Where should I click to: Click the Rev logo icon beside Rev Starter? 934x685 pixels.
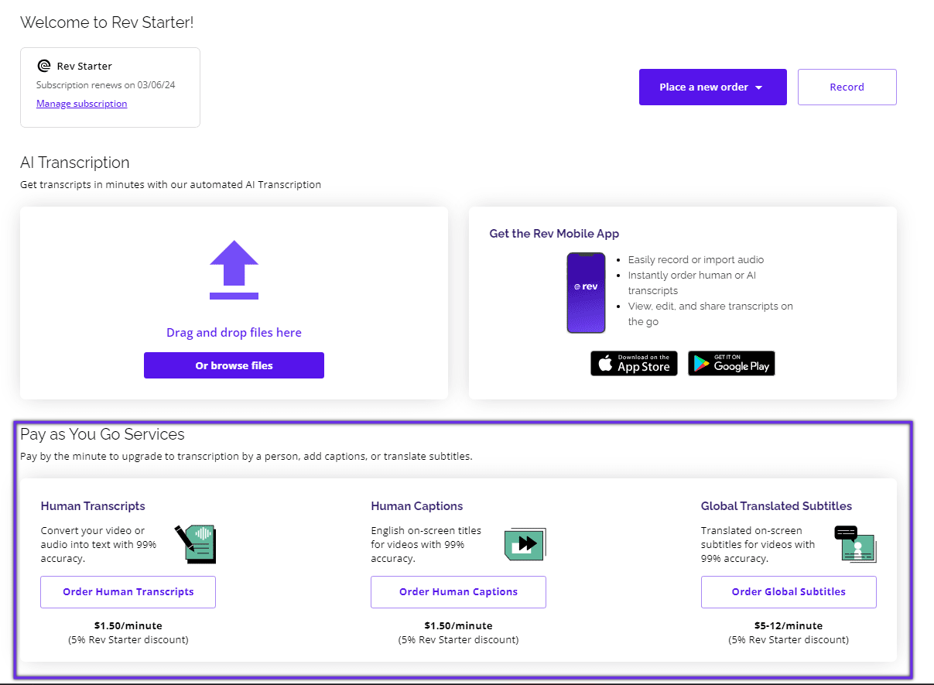tap(44, 66)
